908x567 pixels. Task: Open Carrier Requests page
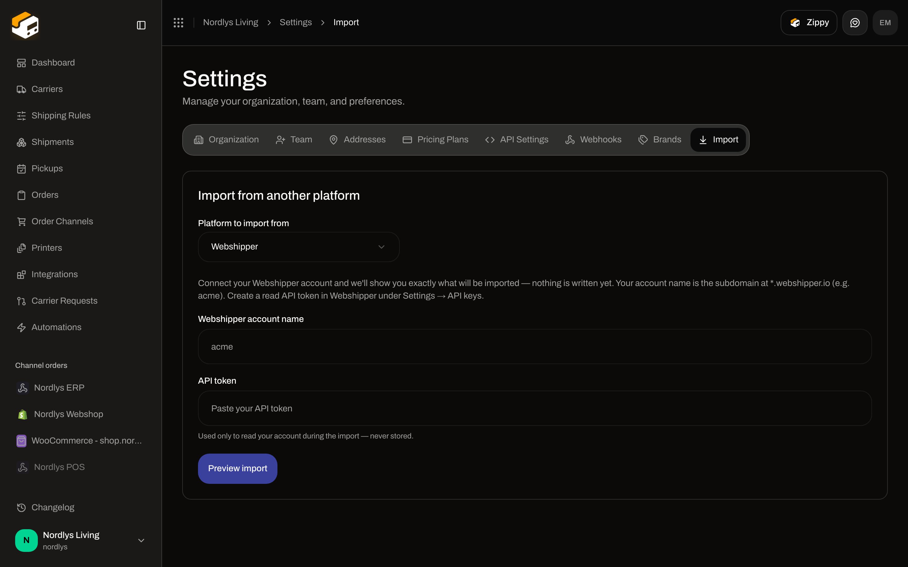tap(81, 301)
